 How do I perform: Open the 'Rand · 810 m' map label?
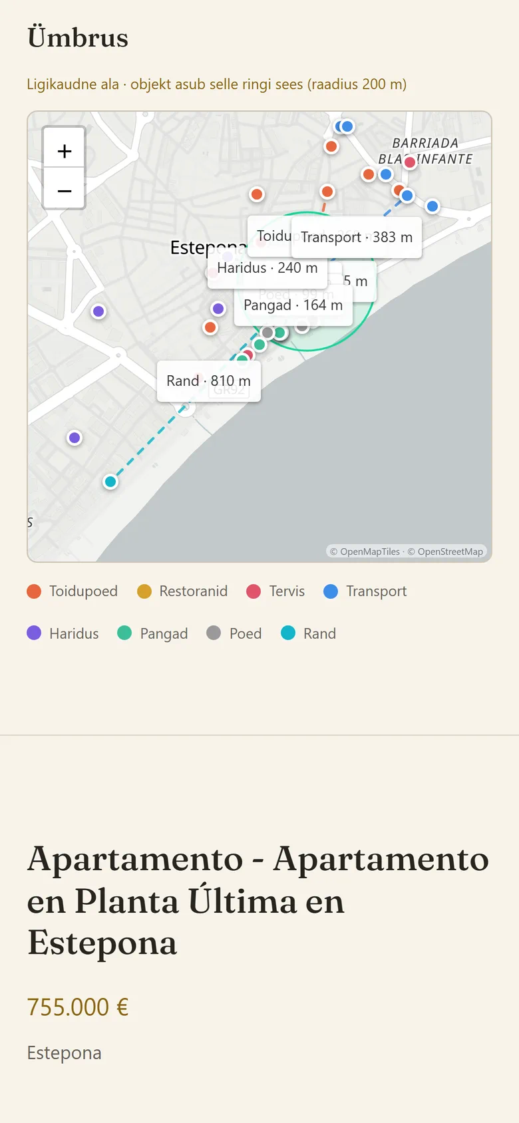[208, 381]
